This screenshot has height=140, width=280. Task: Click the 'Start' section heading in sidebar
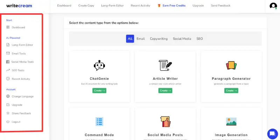coord(9,20)
